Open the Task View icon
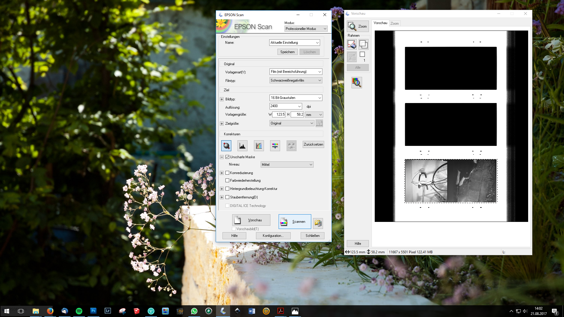 click(21, 311)
